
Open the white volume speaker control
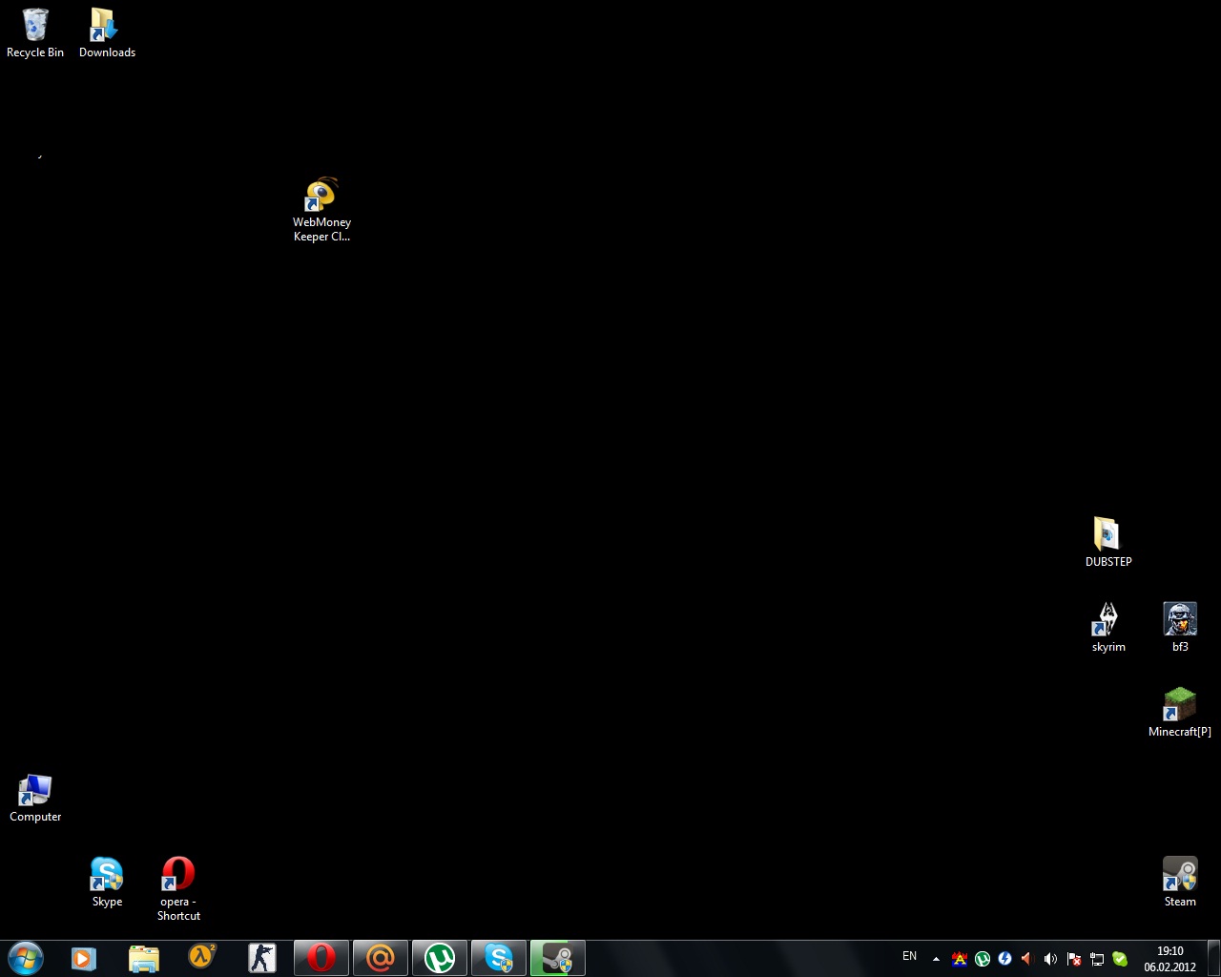[1050, 959]
